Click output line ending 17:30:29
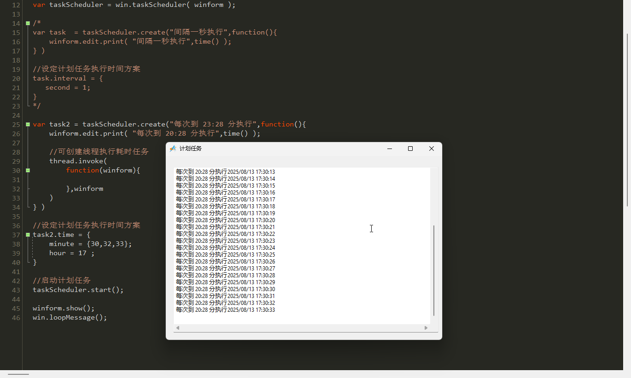This screenshot has height=378, width=631. [225, 282]
